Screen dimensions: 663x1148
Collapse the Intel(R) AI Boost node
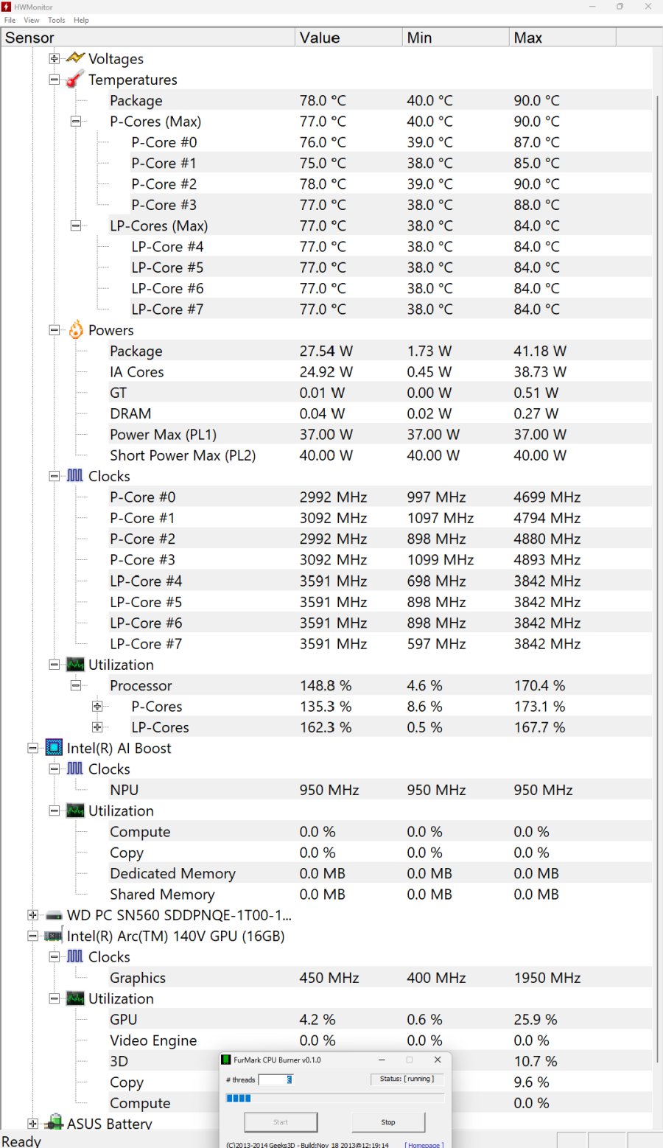point(32,748)
